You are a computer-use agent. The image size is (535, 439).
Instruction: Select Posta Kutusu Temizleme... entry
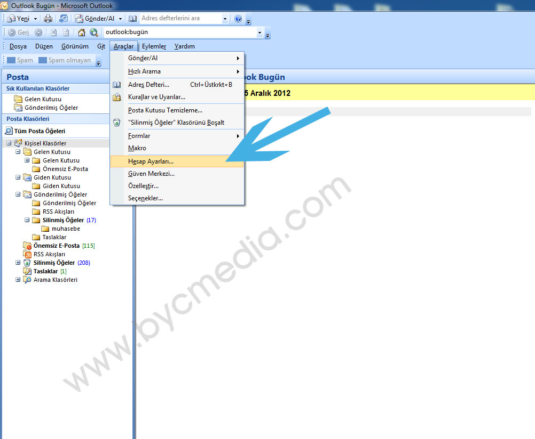(177, 110)
